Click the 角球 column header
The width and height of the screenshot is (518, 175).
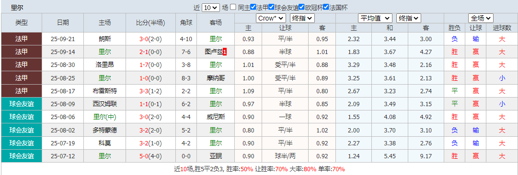click(x=186, y=23)
